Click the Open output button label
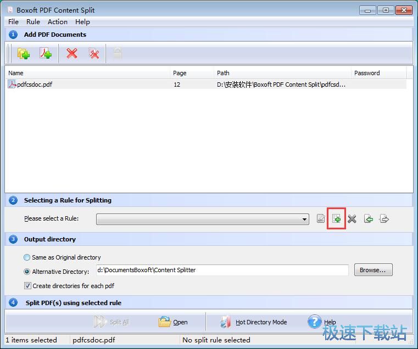 pos(180,322)
